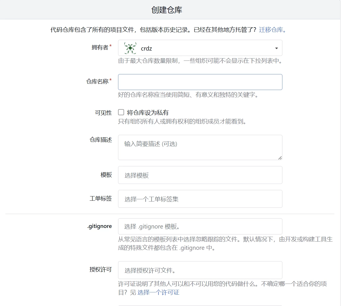342x306 pixels.
Task: Open the .gitignore template selector
Action: point(200,227)
